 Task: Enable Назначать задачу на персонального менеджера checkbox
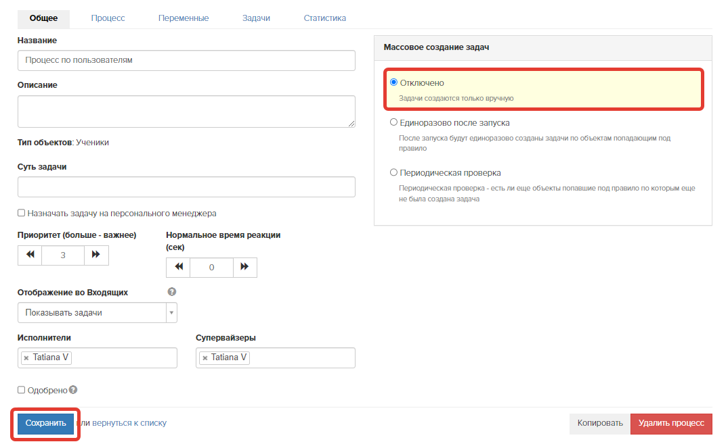click(22, 213)
